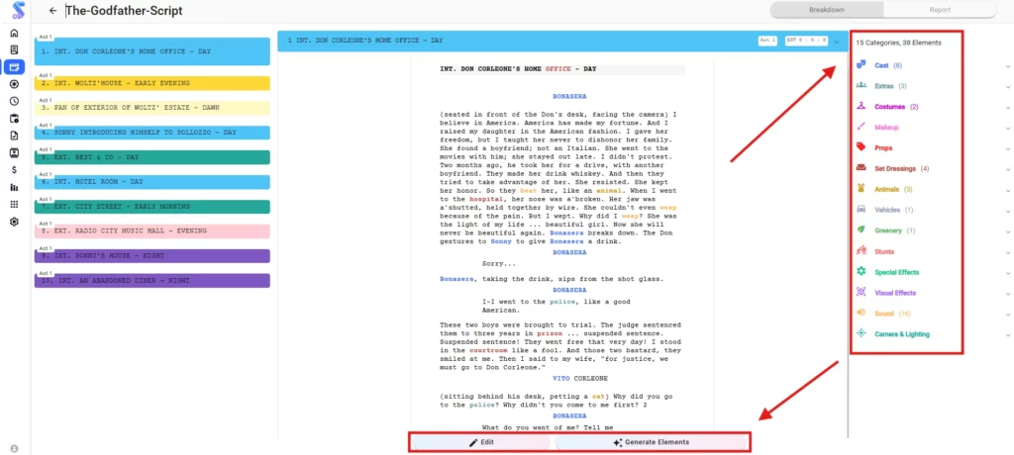Image resolution: width=1014 pixels, height=455 pixels.
Task: Select scene 6 Int. Hotel Room - Day
Action: point(152,182)
